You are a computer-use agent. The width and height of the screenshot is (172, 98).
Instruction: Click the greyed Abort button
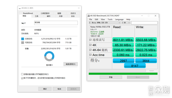click(x=138, y=77)
